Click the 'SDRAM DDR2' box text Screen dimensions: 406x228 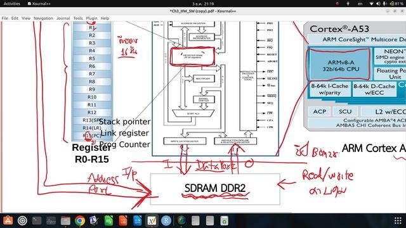[x=215, y=188]
